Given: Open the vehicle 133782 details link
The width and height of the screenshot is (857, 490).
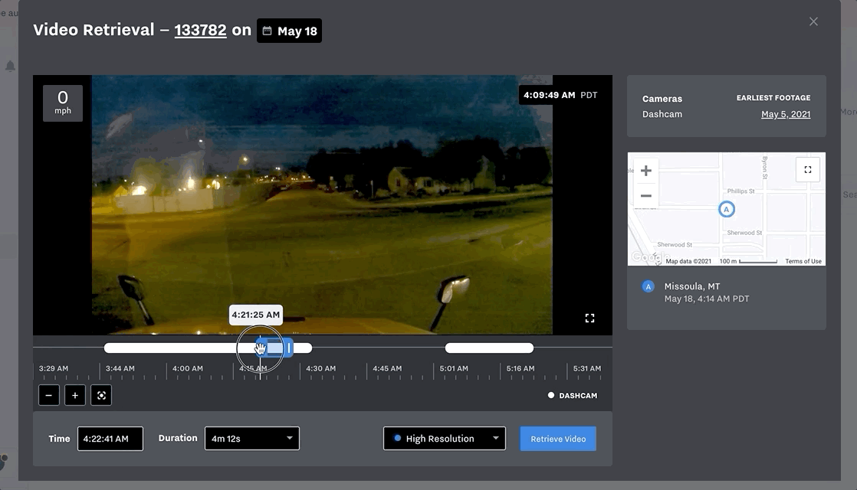Looking at the screenshot, I should click(202, 29).
